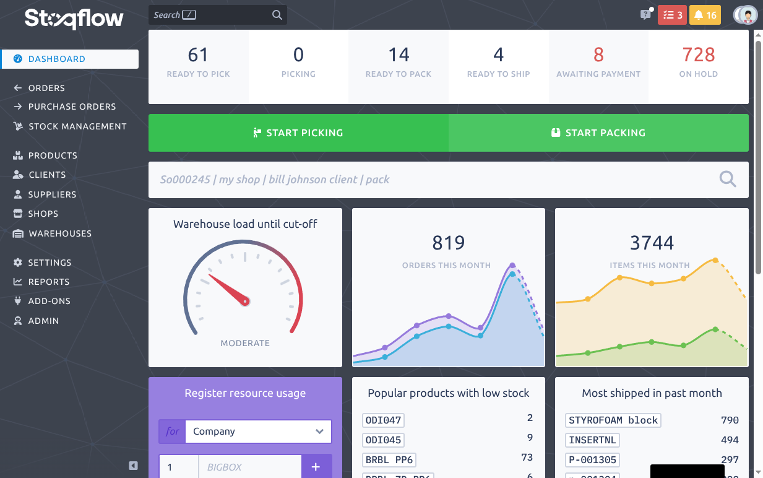Switch to the Orders section
The image size is (763, 478).
[x=47, y=88]
